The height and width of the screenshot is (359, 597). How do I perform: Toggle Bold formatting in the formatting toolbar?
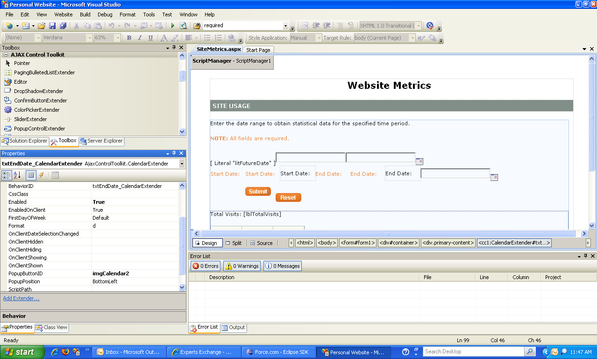click(x=129, y=37)
